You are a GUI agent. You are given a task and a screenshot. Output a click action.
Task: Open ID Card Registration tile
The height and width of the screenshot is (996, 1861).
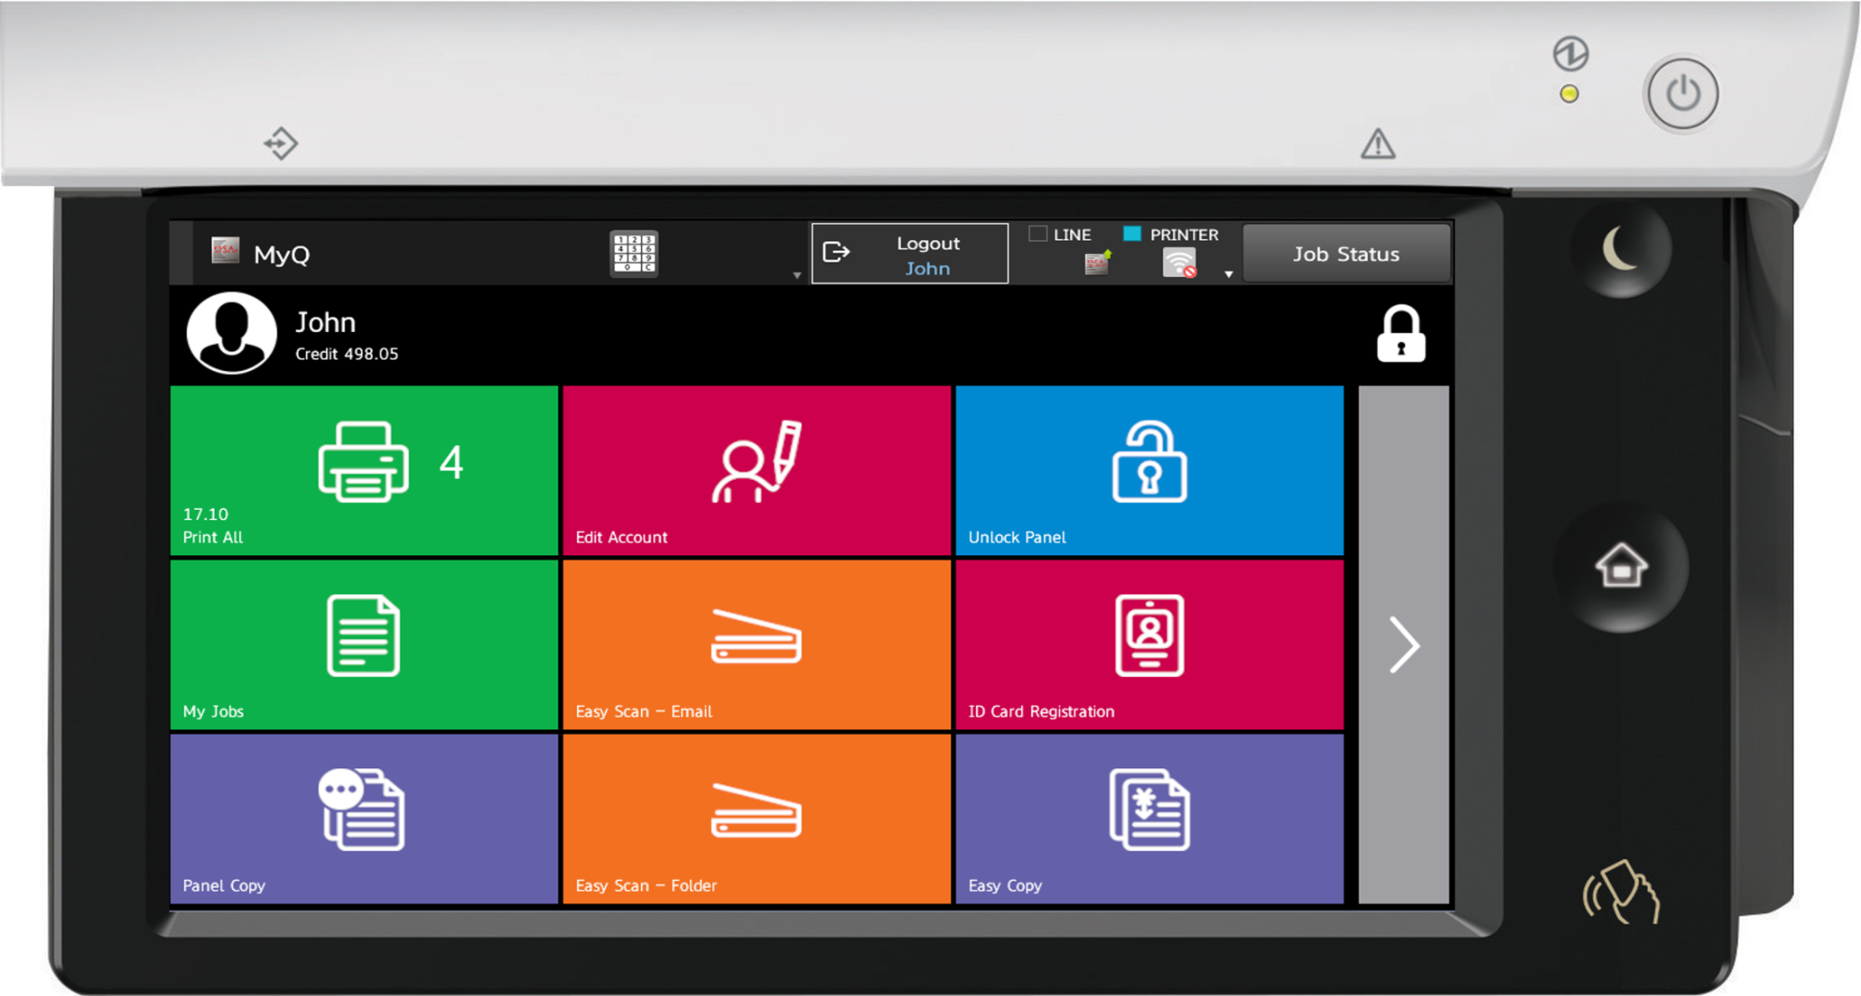[1149, 644]
